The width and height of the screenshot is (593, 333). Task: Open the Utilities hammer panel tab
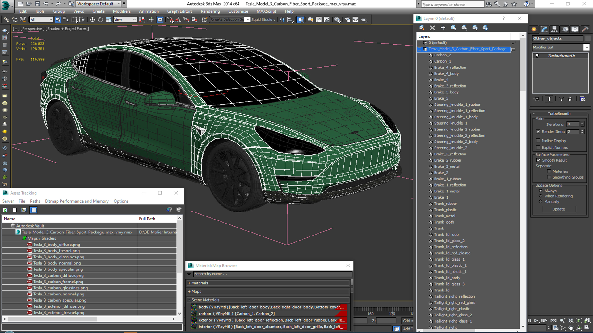tap(585, 29)
